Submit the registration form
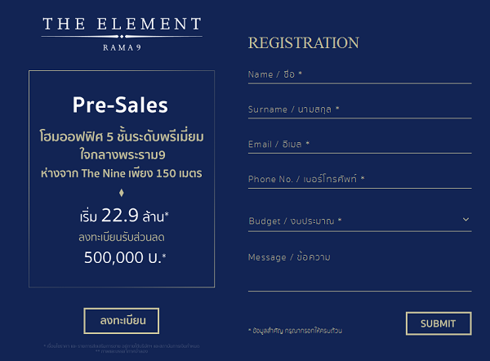The image size is (490, 361). tap(439, 323)
